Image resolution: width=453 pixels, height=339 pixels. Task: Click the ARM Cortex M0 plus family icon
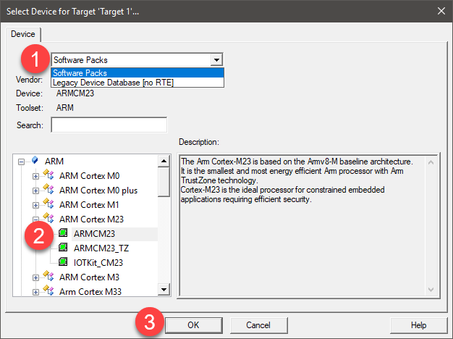(48, 189)
